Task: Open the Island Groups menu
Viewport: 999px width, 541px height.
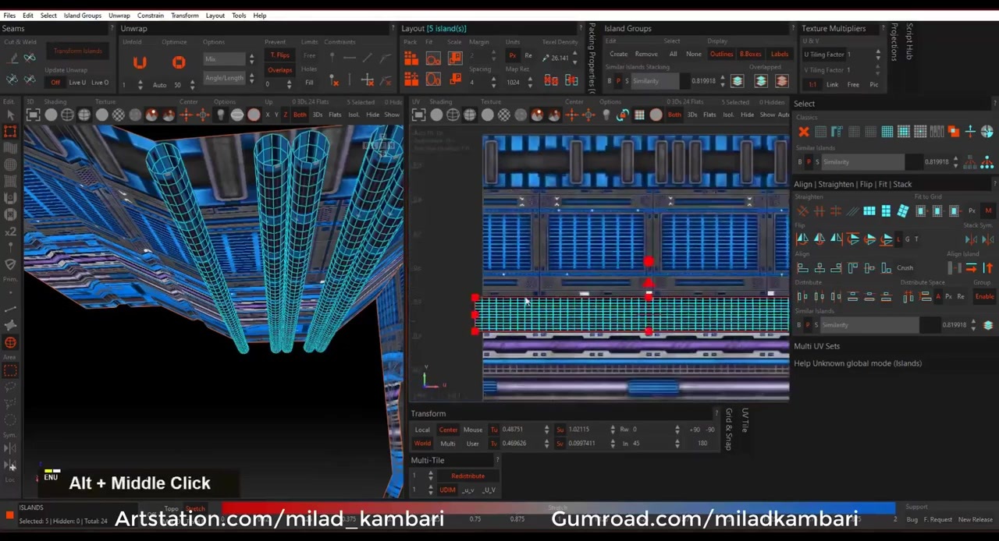Action: click(83, 16)
